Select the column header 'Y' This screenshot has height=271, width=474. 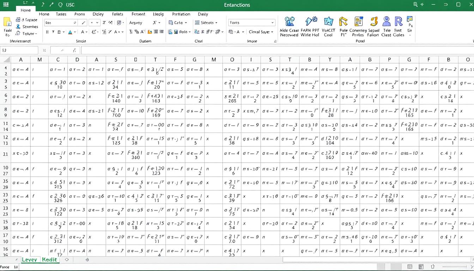click(x=330, y=60)
